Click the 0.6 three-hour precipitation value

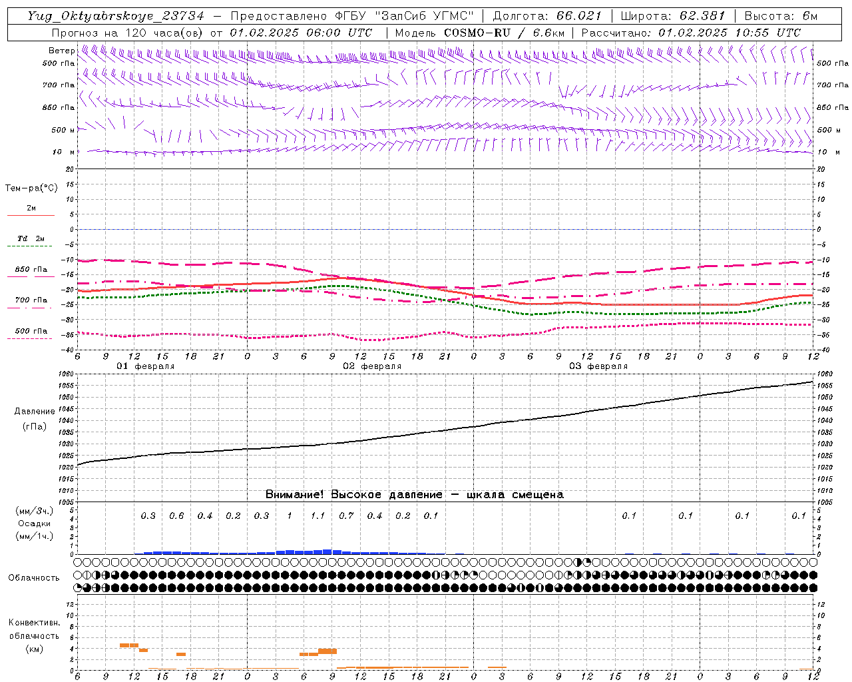(176, 516)
